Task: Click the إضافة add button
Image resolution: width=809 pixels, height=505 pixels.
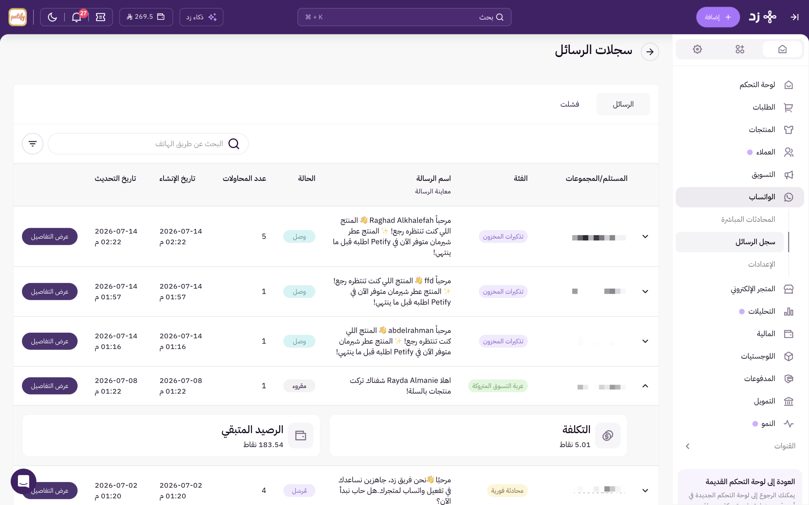Action: [x=718, y=17]
